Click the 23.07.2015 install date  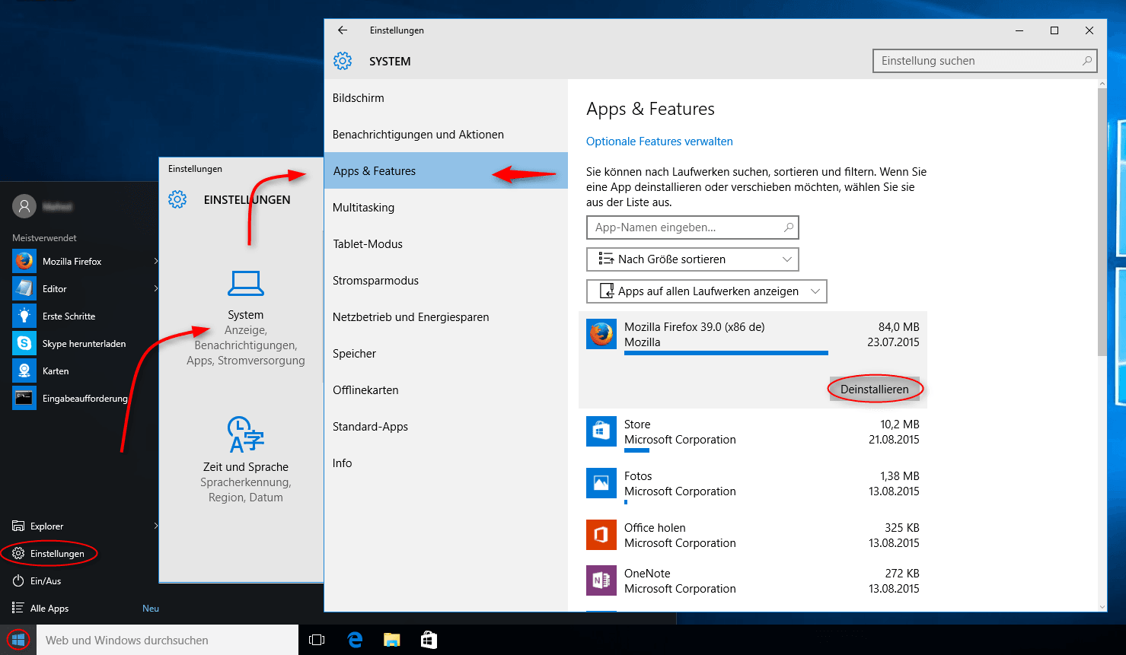(x=893, y=342)
